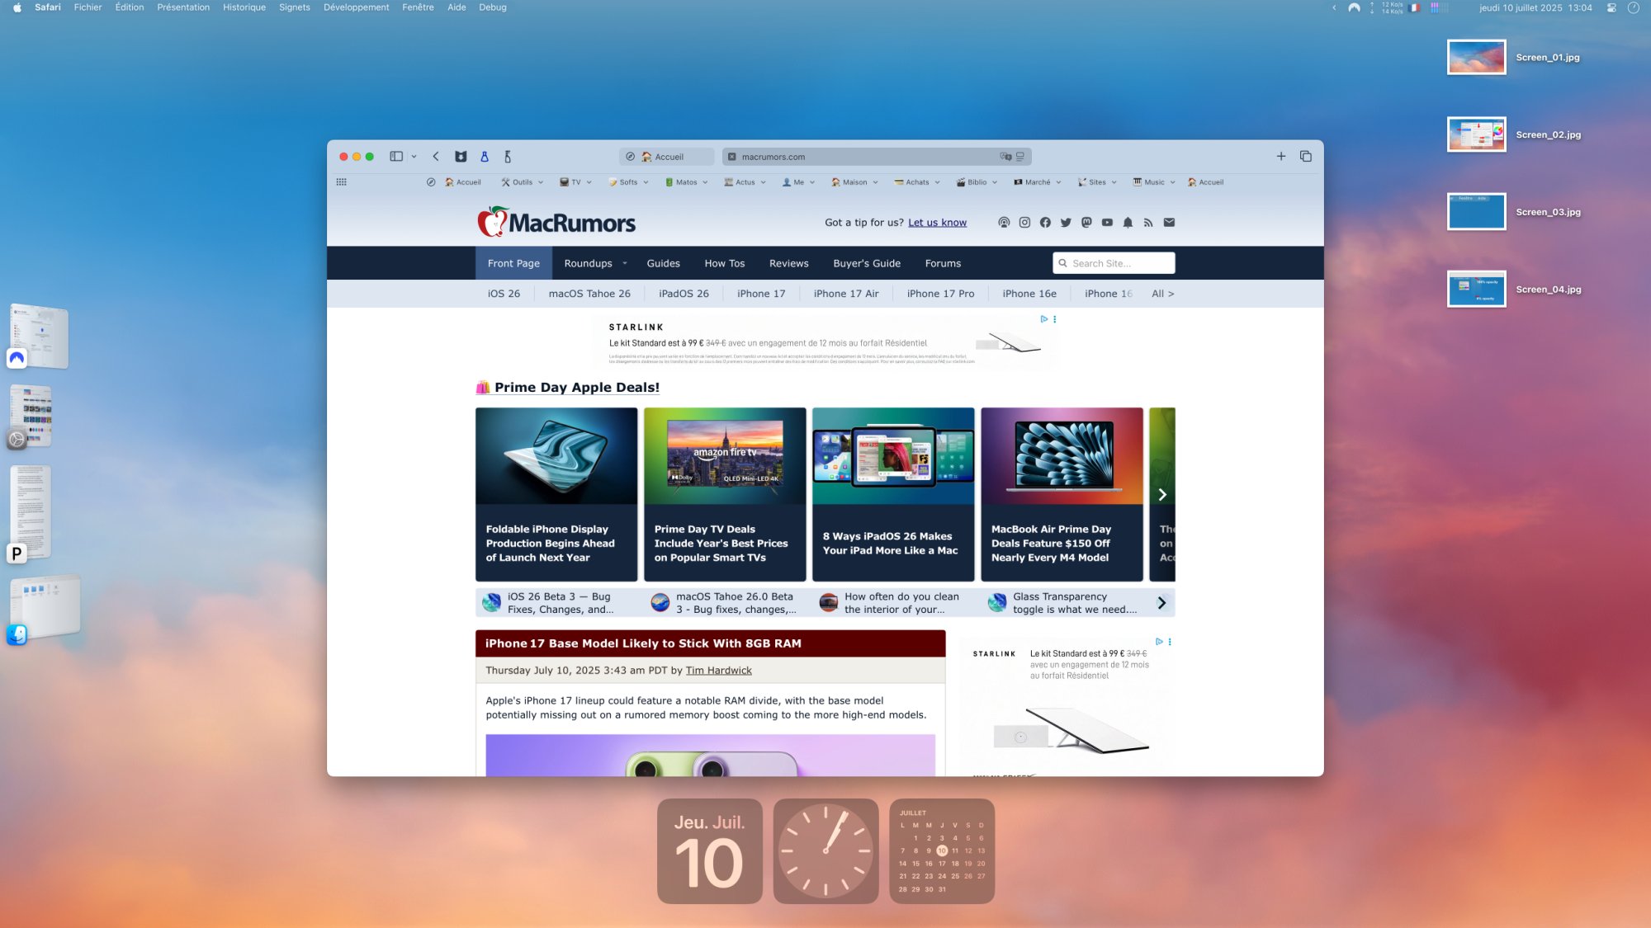
Task: Advance the featured carousel with right arrow
Action: 1162,494
